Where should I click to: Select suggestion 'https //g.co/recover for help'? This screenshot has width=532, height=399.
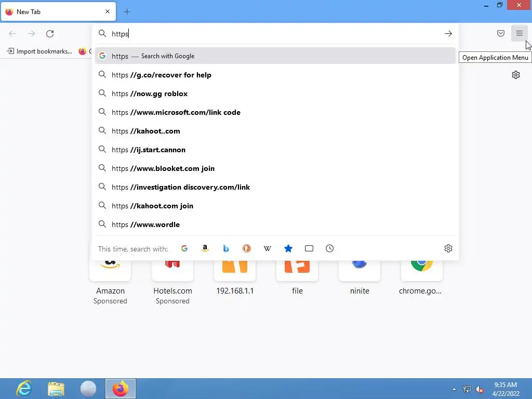(x=275, y=75)
